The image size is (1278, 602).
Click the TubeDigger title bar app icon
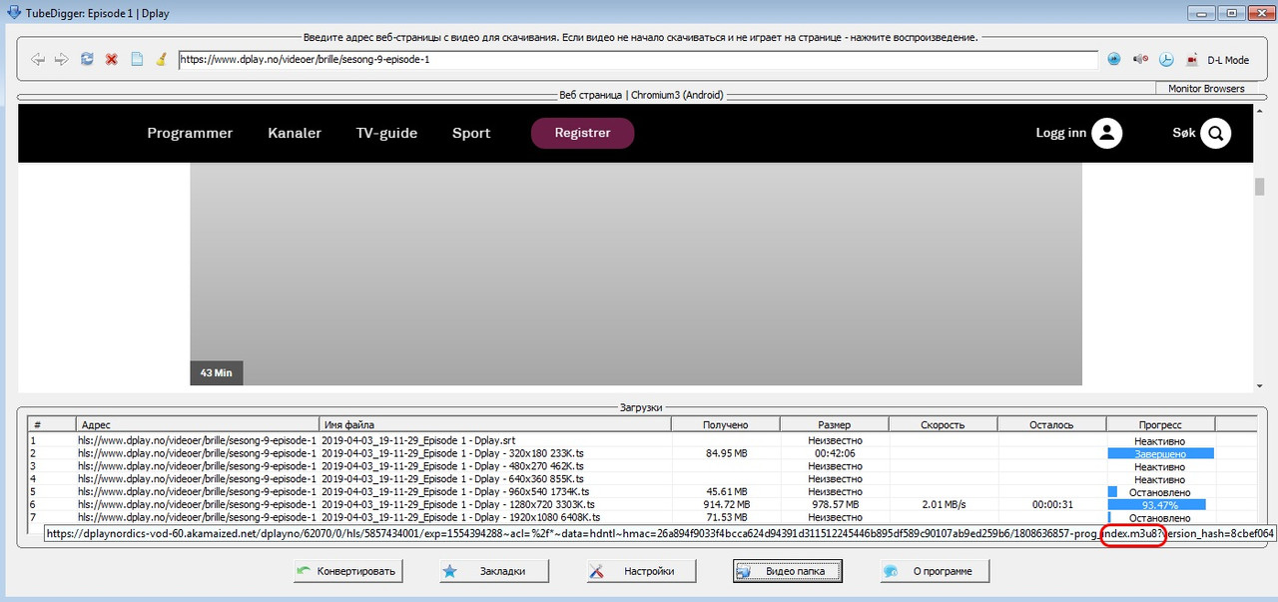click(x=15, y=12)
